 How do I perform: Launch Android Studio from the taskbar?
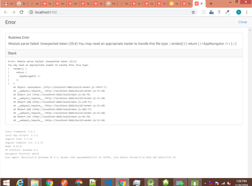point(151,182)
